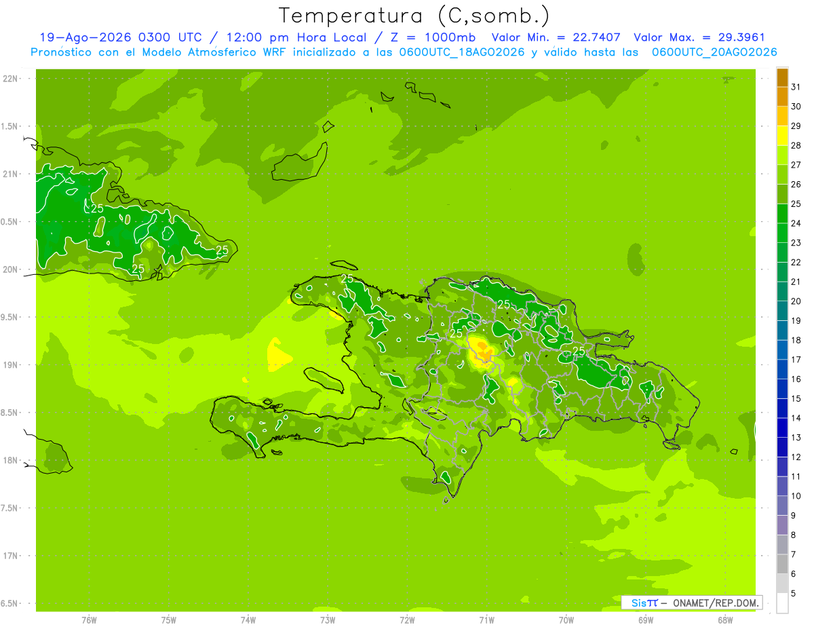Image resolution: width=814 pixels, height=629 pixels.
Task: Click the "31" color scale value
Action: (x=796, y=87)
